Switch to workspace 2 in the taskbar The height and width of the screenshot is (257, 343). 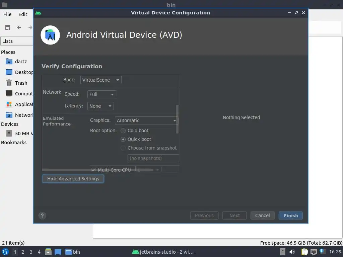[x=23, y=252]
